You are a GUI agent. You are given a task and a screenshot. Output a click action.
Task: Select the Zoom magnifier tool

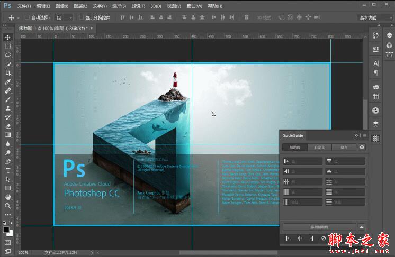pyautogui.click(x=8, y=206)
